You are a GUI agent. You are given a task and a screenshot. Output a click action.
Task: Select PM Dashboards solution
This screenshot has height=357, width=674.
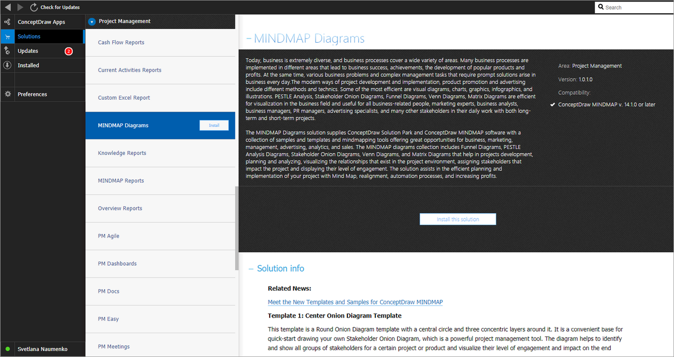(x=161, y=264)
